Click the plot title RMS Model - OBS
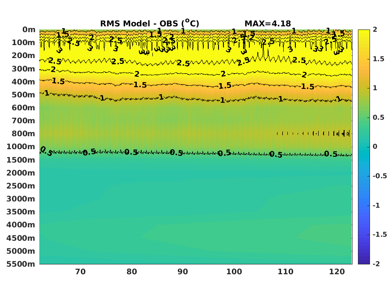 150,23
